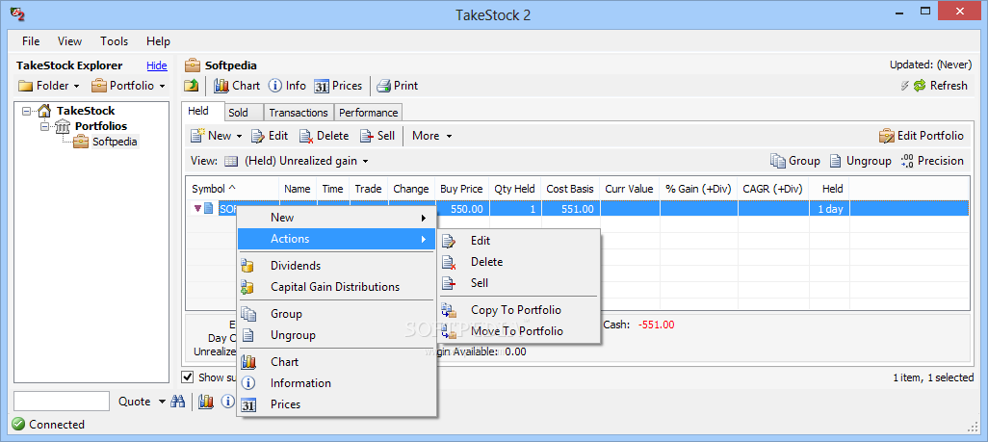This screenshot has width=988, height=442.
Task: Collapse the Portfolios tree node
Action: tap(44, 126)
